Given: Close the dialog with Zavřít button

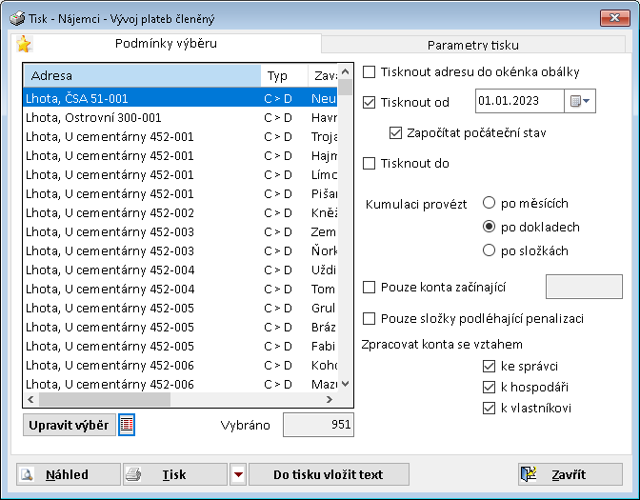Looking at the screenshot, I should pos(570,474).
